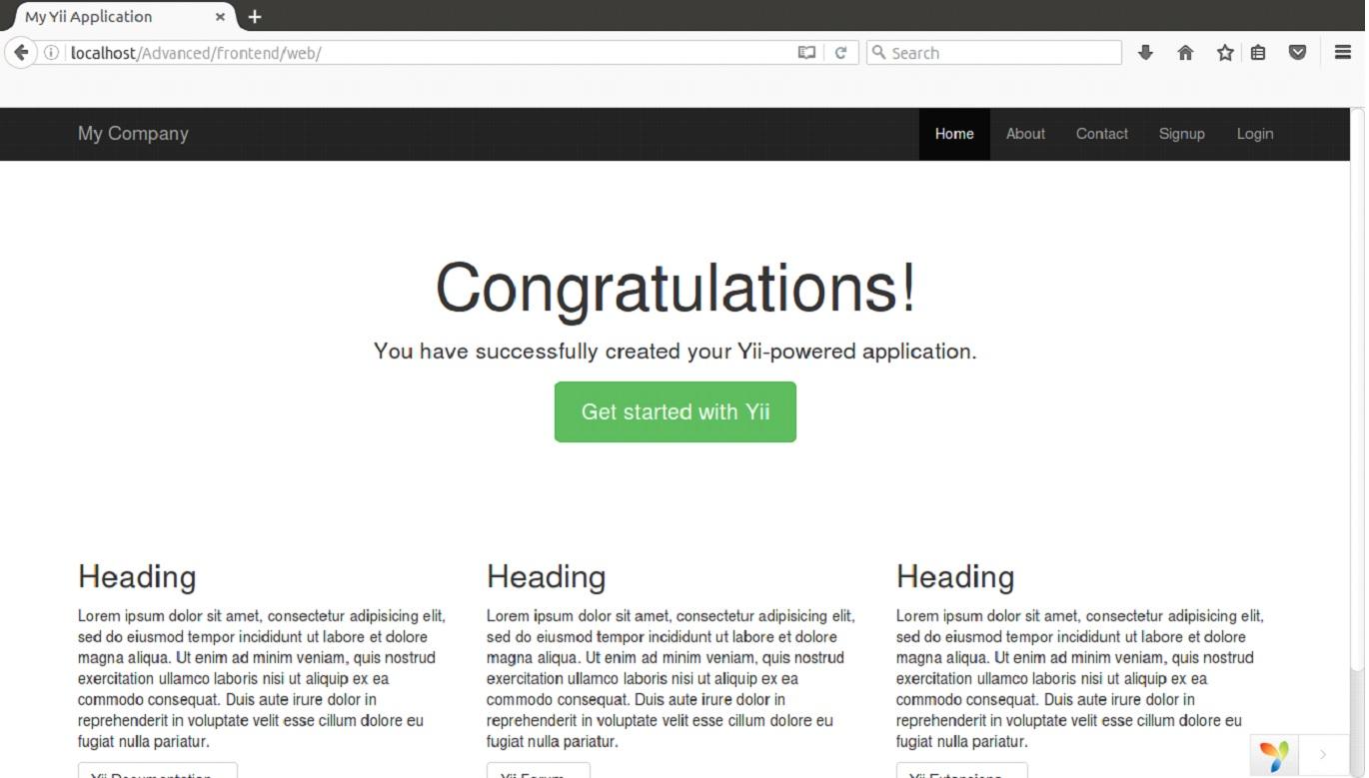1369x778 pixels.
Task: Expand the Yii debug toolbar chevron
Action: click(1323, 755)
